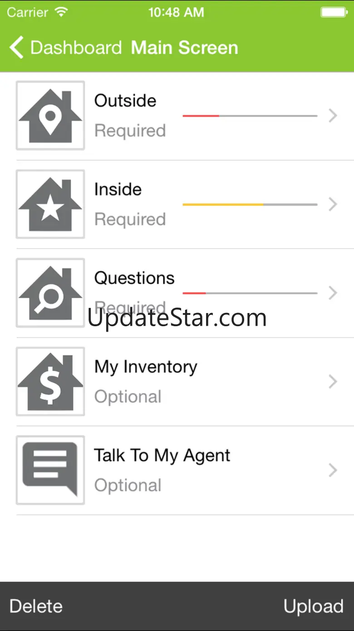This screenshot has width=354, height=631.
Task: Tap the battery icon in status bar
Action: pyautogui.click(x=334, y=12)
